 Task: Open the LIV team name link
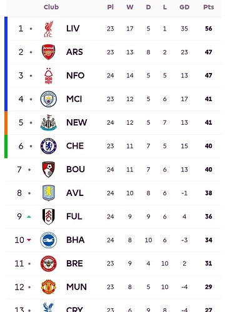pyautogui.click(x=73, y=29)
